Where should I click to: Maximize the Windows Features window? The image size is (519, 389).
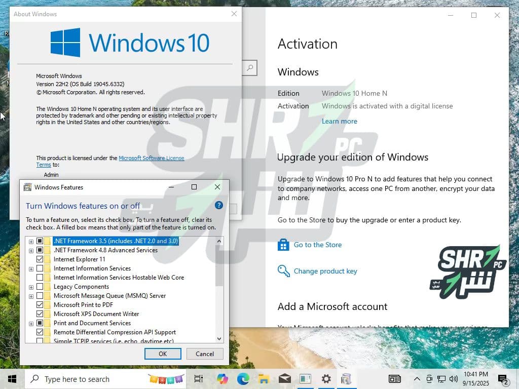tap(194, 187)
